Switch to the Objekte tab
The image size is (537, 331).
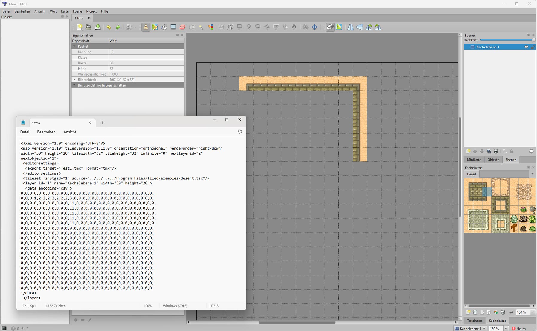pos(493,160)
